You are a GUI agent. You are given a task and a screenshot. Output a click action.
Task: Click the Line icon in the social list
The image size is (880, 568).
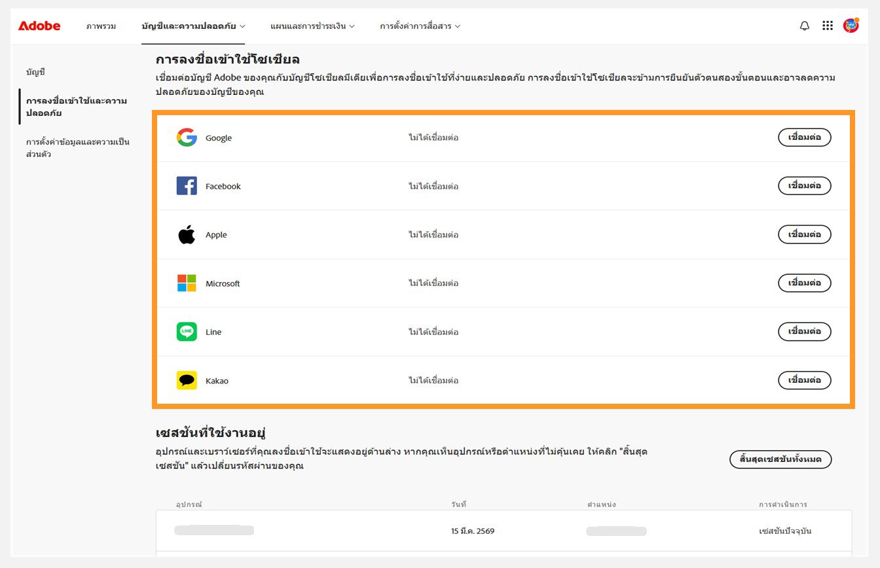186,332
